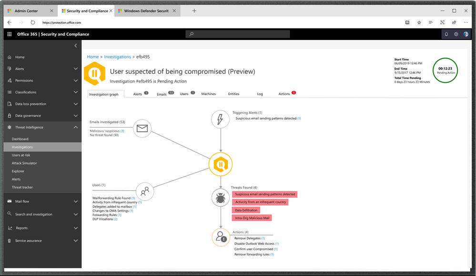Click the Reports chart icon
The width and height of the screenshot is (476, 276).
click(x=10, y=228)
